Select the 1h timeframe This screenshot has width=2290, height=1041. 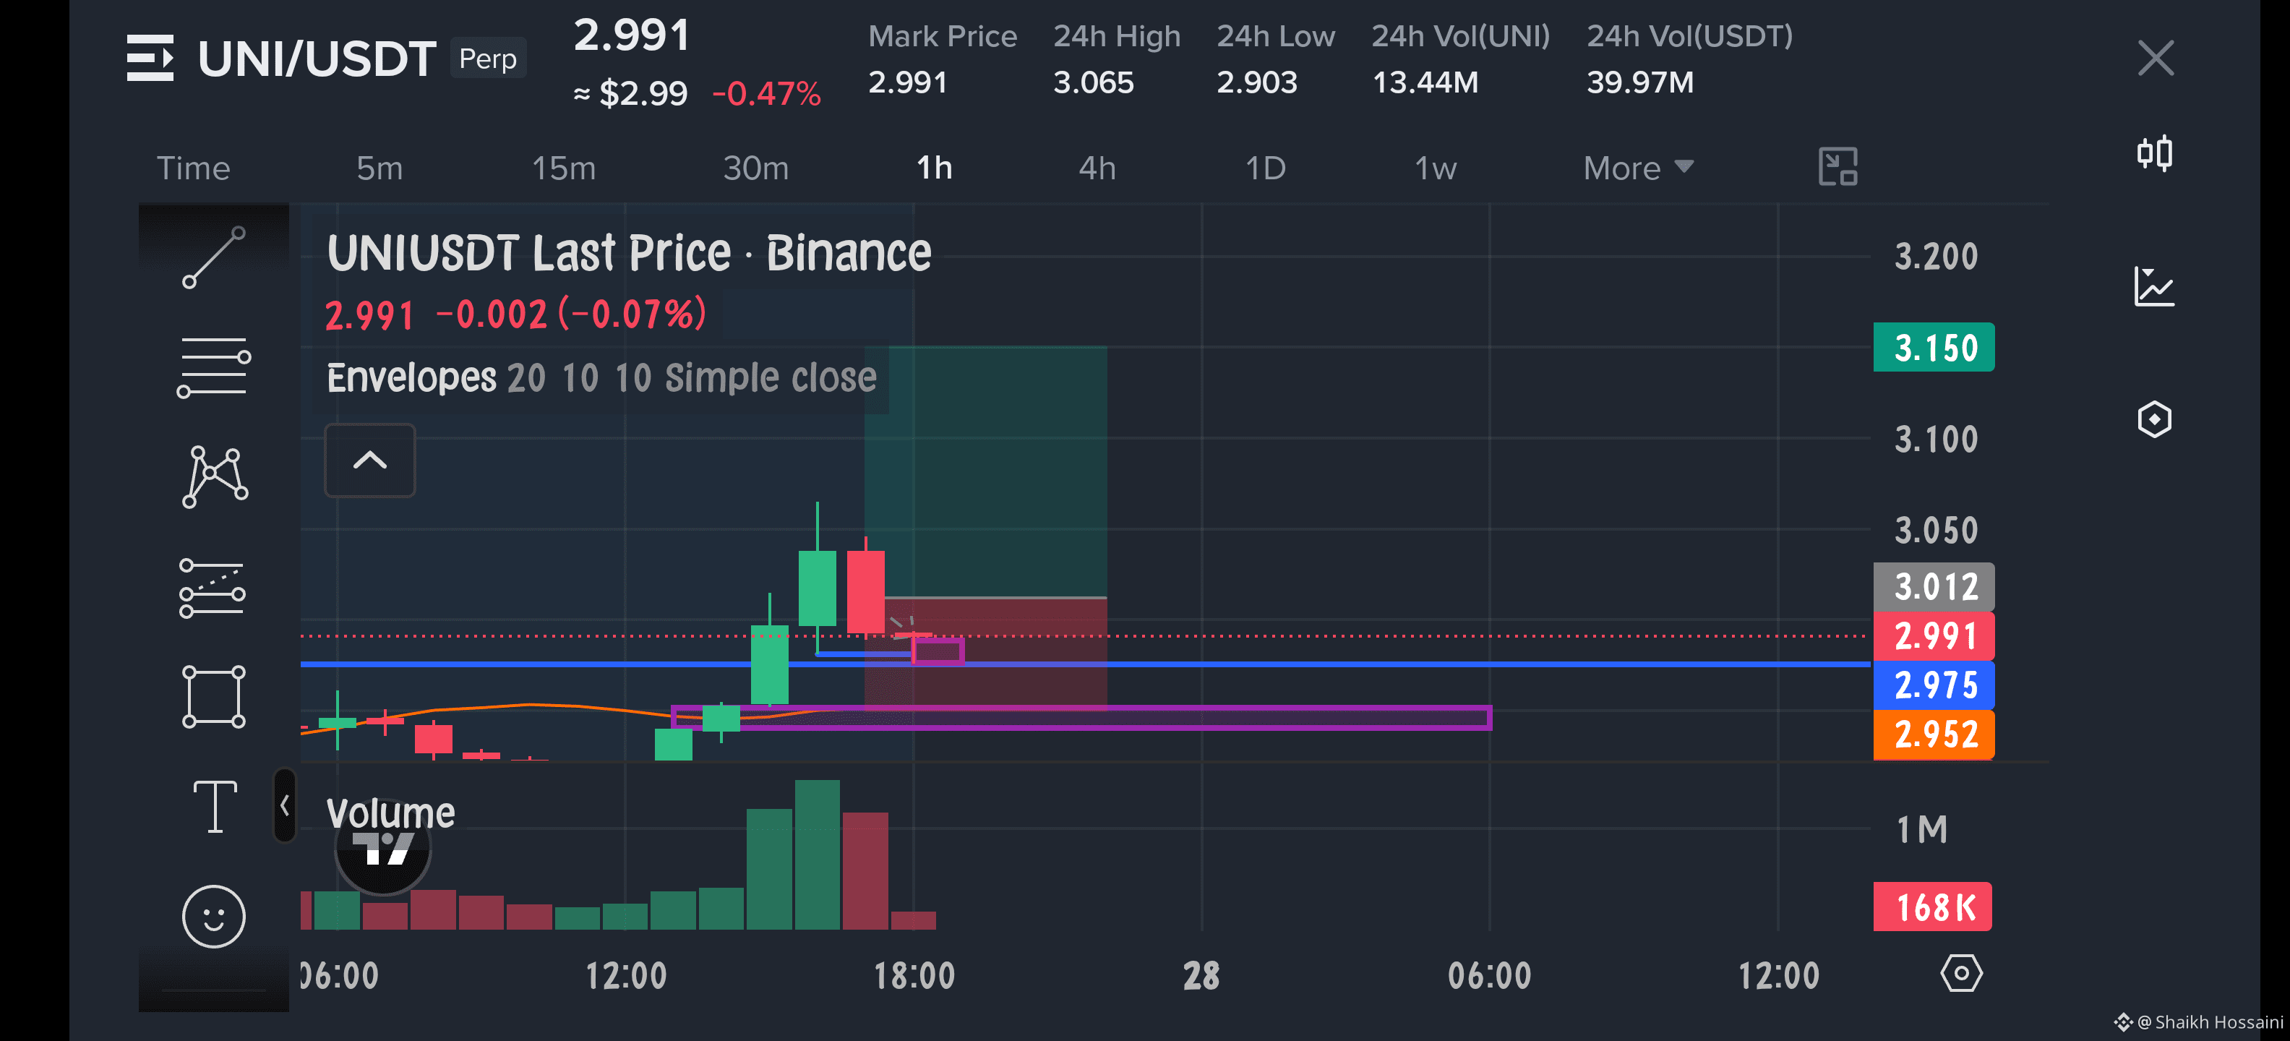pyautogui.click(x=935, y=168)
